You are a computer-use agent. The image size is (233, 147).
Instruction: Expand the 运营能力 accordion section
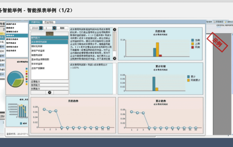(49, 82)
